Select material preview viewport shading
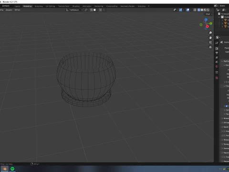The width and height of the screenshot is (229, 172). pyautogui.click(x=205, y=10)
